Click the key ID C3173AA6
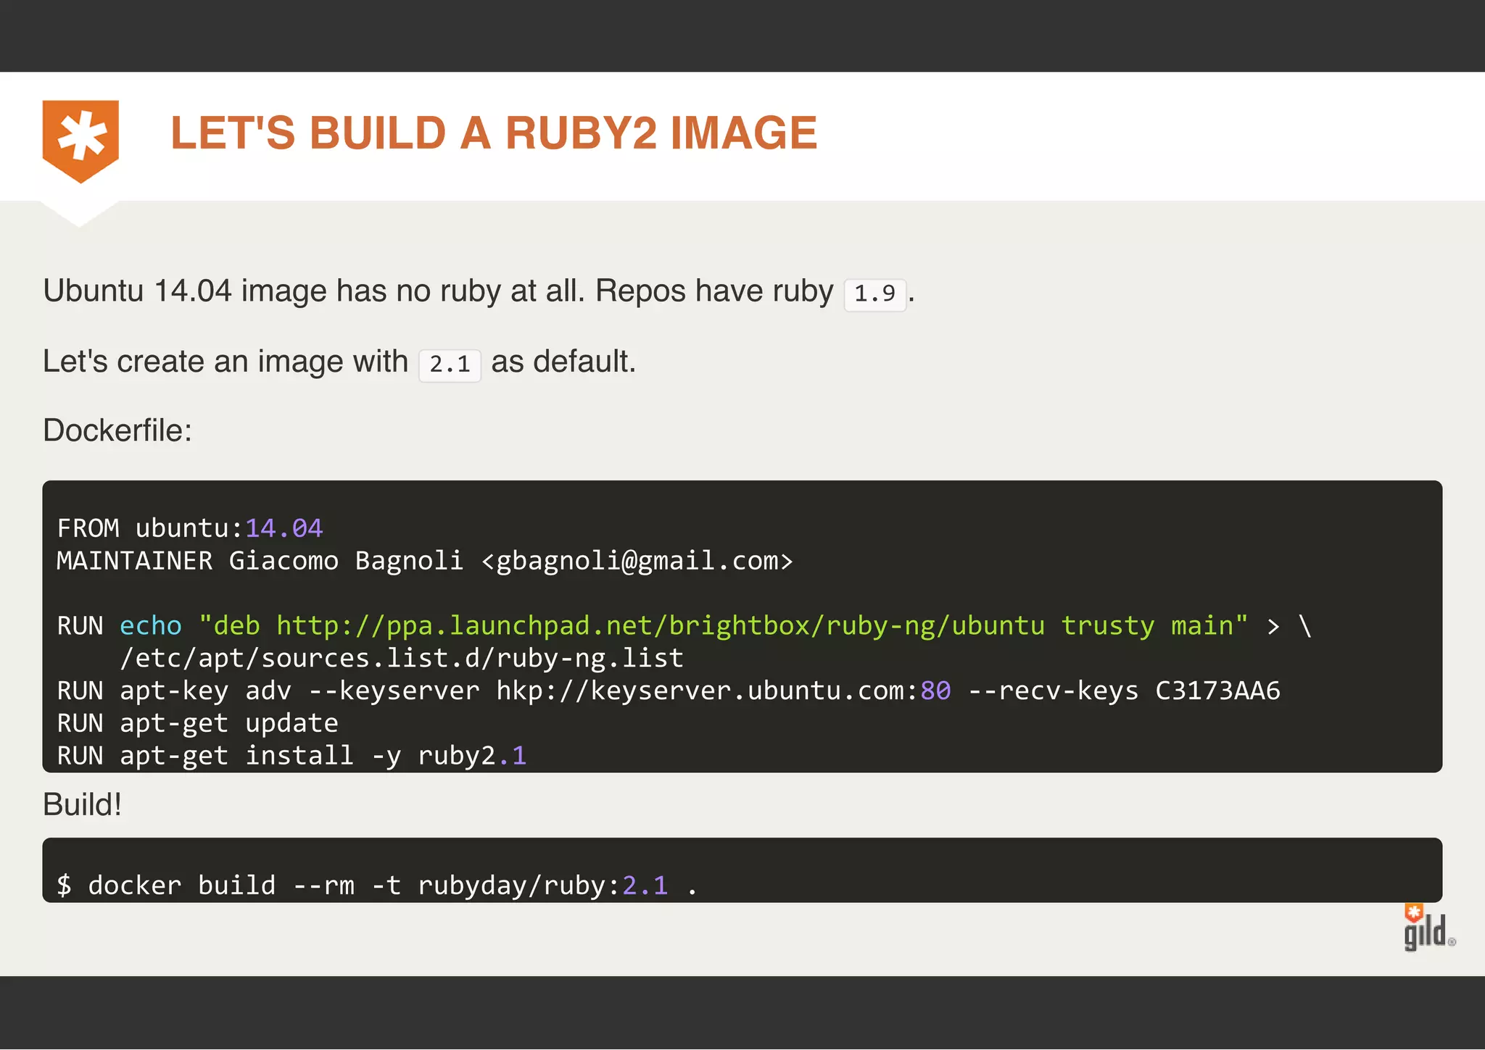Image resolution: width=1485 pixels, height=1050 pixels. 1217,691
